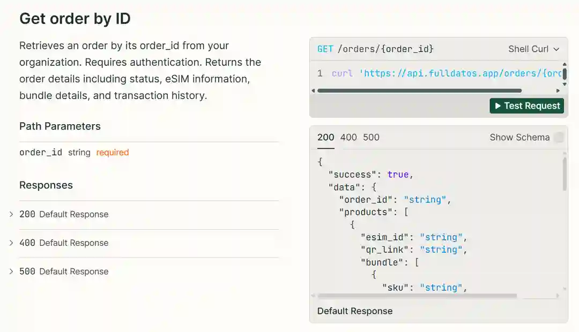Click the "success": true JSON line
The height and width of the screenshot is (332, 579).
point(371,175)
